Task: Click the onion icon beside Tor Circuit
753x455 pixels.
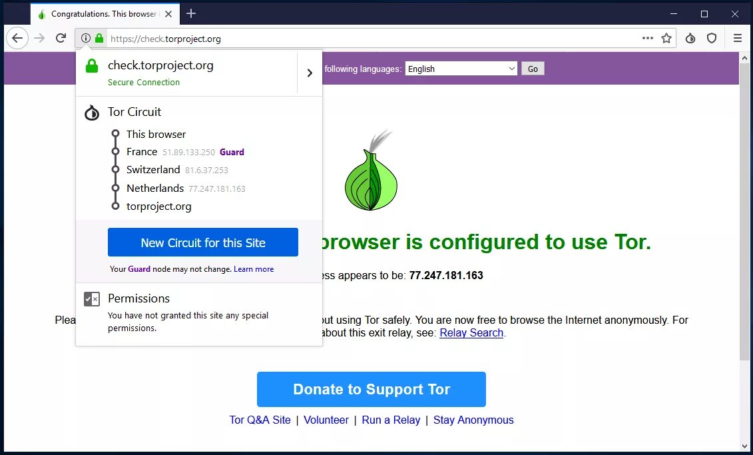Action: 92,113
